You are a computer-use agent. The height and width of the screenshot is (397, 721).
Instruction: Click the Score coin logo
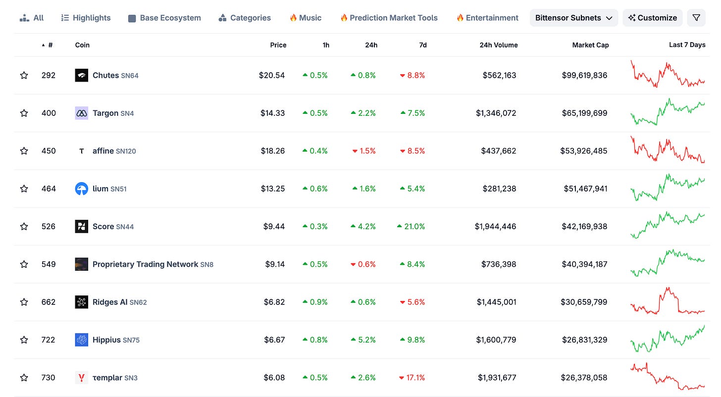82,226
